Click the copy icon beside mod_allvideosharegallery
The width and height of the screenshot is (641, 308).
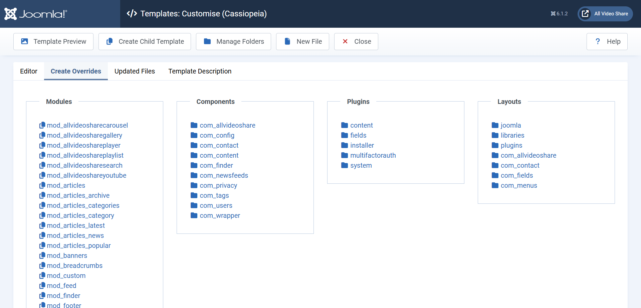[42, 135]
